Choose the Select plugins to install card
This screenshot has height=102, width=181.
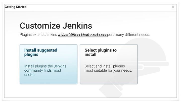click(109, 64)
